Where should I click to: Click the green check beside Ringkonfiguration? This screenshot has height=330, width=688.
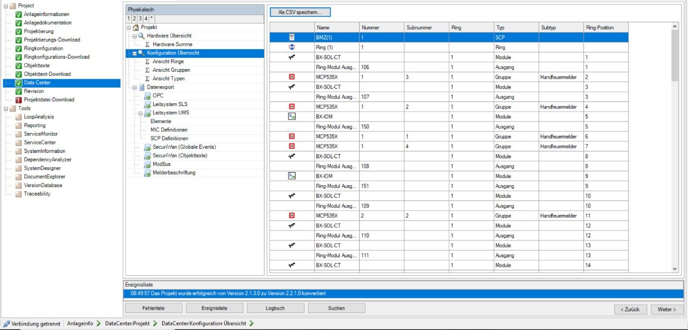point(19,48)
